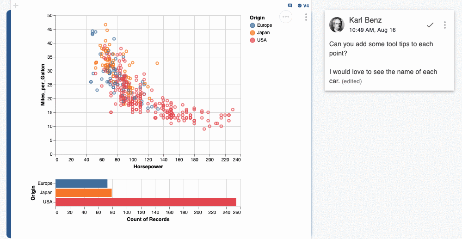462x239 pixels.
Task: Click the Karl Benz author name
Action: 365,20
